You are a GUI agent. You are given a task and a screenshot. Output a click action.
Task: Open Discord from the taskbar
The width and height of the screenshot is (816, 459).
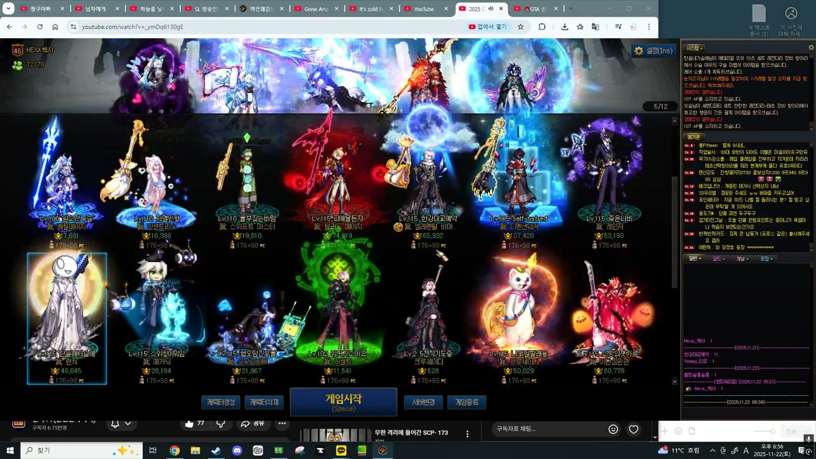[237, 450]
